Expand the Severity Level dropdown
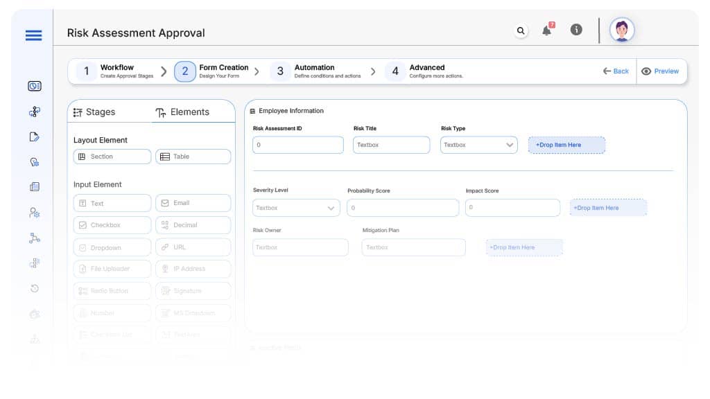Viewport: 710px width, 399px height. pyautogui.click(x=296, y=208)
